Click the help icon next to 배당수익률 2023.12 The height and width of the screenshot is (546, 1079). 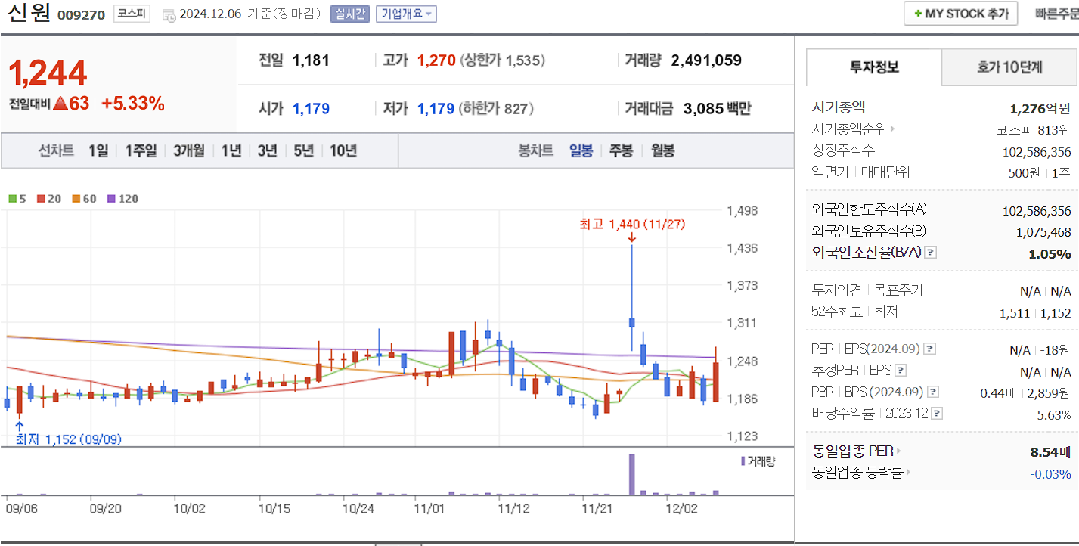coord(937,414)
